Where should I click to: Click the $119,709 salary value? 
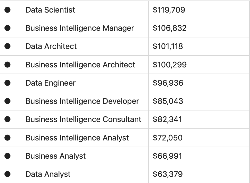click(x=169, y=10)
